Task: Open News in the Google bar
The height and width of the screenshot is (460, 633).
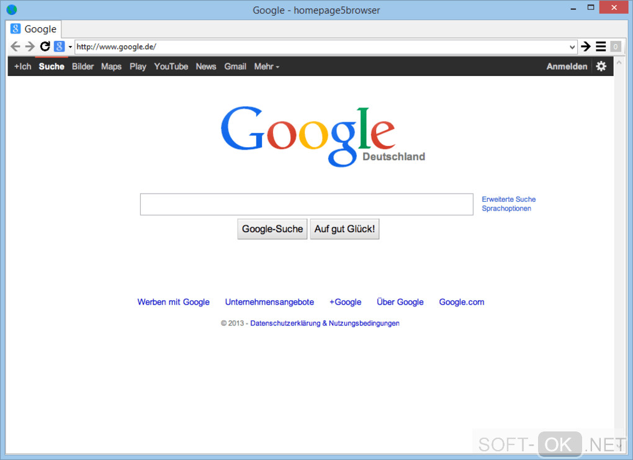Action: [x=206, y=66]
